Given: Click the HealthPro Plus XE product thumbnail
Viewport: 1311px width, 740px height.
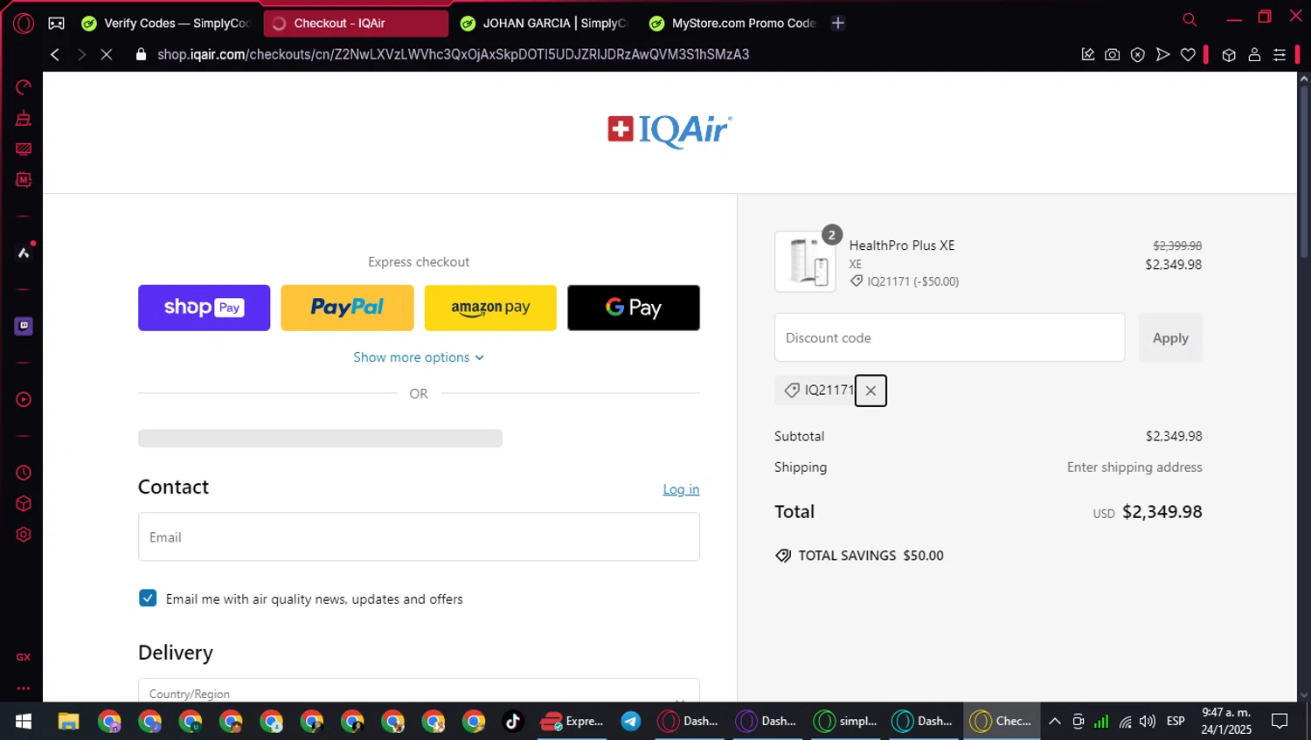Looking at the screenshot, I should [x=805, y=261].
